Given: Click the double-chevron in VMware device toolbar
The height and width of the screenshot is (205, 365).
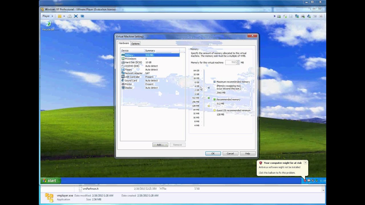Looking at the screenshot, I should point(275,16).
